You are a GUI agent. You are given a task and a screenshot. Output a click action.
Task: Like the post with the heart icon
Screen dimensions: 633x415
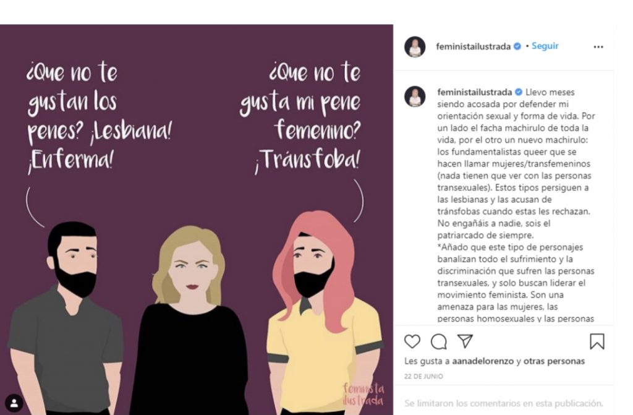(x=412, y=341)
